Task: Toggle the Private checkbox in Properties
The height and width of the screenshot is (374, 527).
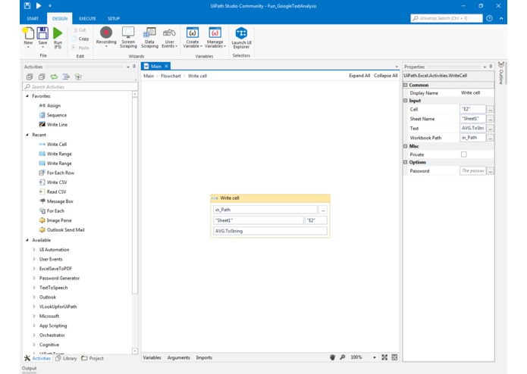Action: tap(464, 154)
